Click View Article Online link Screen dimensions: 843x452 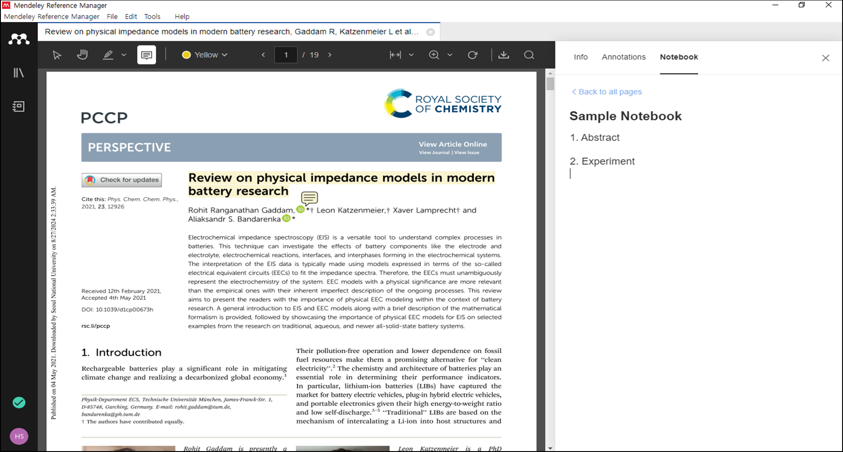click(453, 144)
